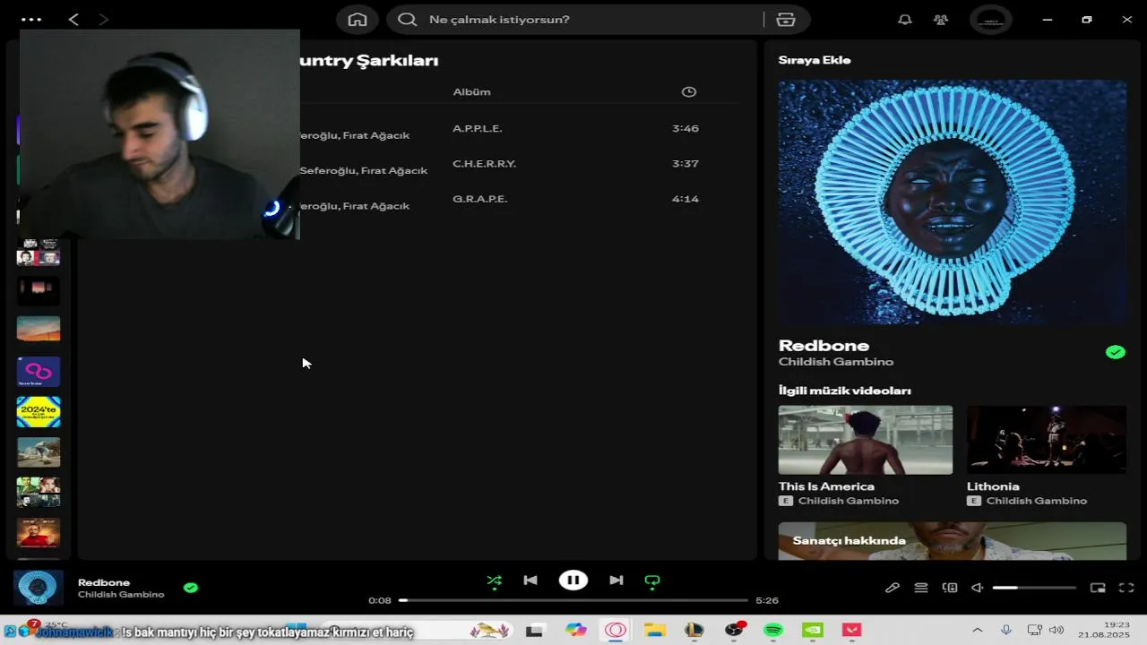The width and height of the screenshot is (1147, 645).
Task: Show hidden tray icons chevron
Action: coord(978,631)
